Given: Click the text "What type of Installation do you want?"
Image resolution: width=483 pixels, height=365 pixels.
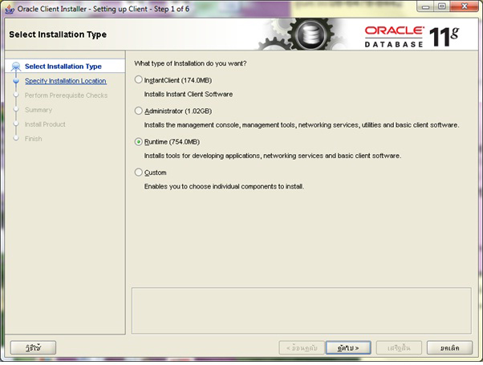Looking at the screenshot, I should [x=190, y=63].
